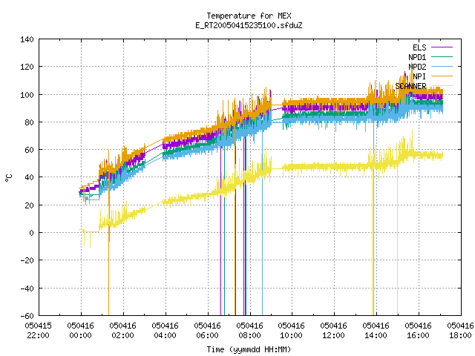The image size is (475, 356).
Task: Click the green NPD1 legend line sample
Action: coord(442,57)
